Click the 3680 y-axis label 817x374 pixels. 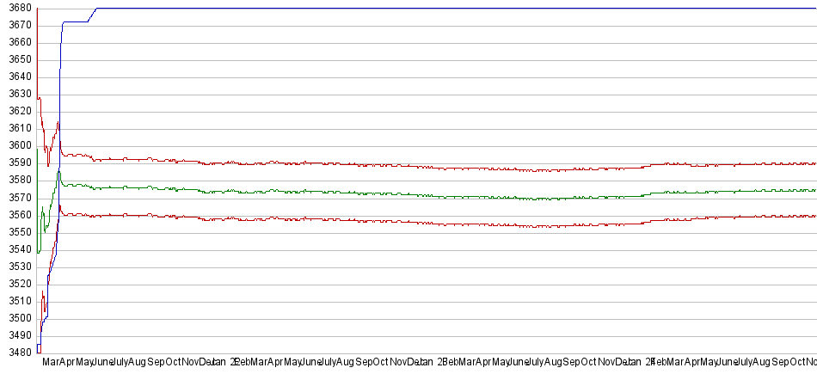(20, 8)
